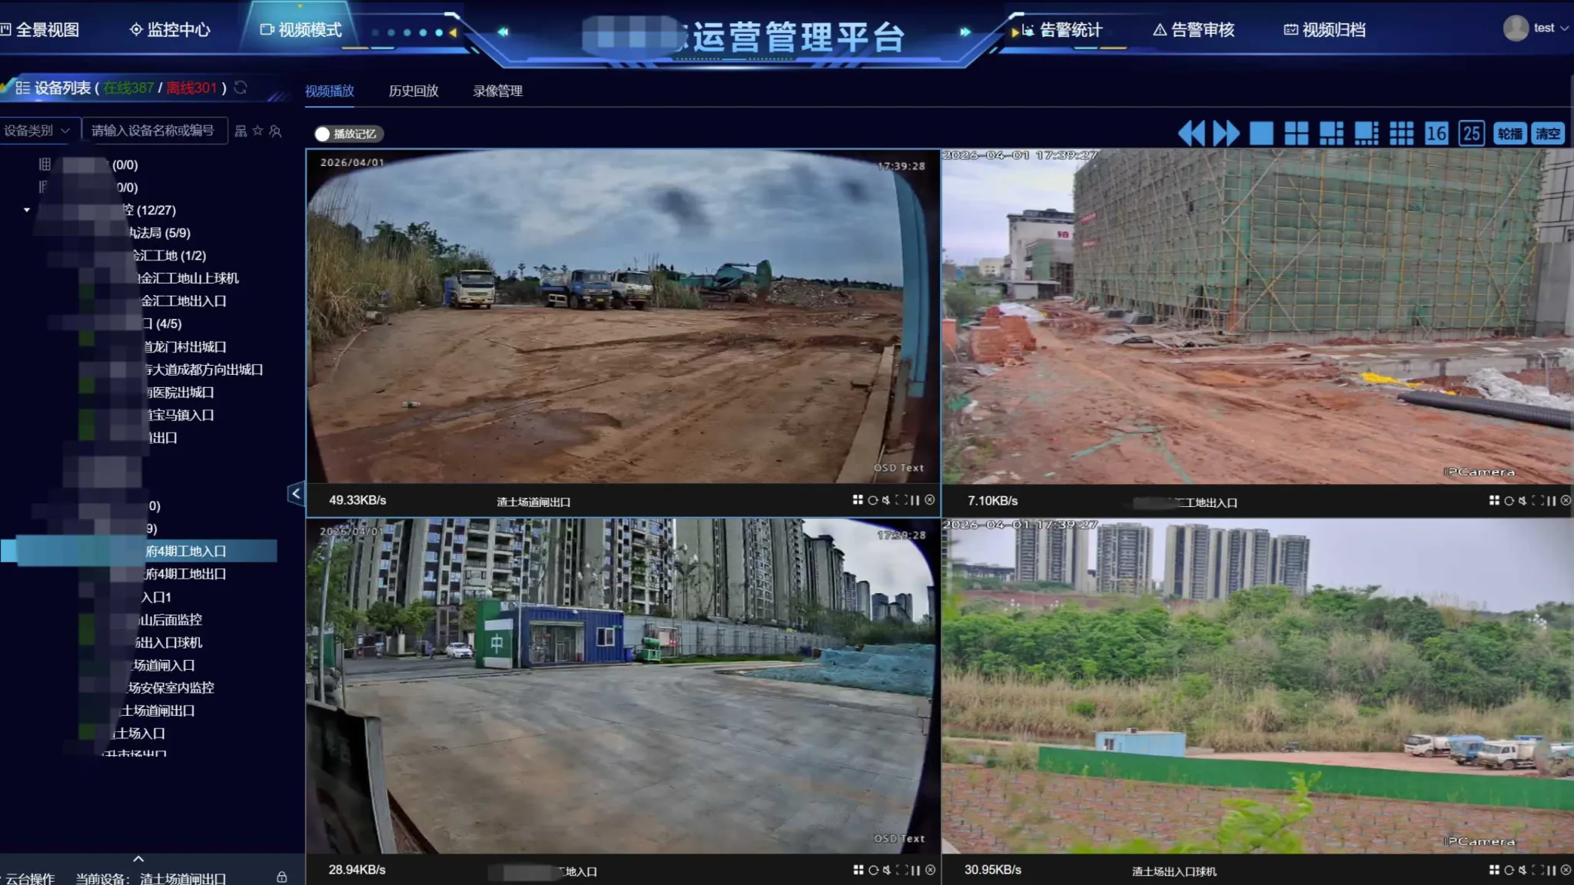Collapse the device list side panel
1574x885 pixels.
[x=296, y=494]
